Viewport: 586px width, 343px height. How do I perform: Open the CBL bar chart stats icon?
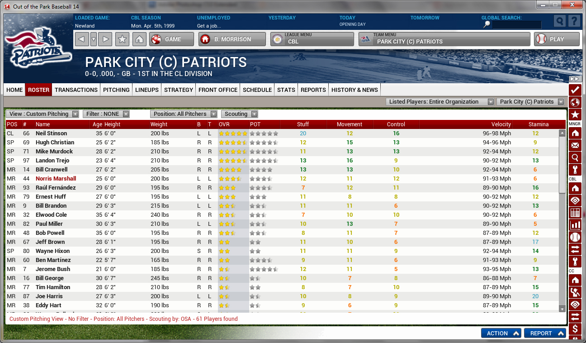(x=575, y=225)
